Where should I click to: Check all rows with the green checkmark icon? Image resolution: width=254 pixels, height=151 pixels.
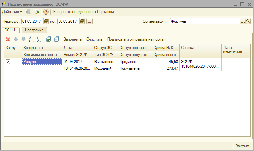click(49, 39)
